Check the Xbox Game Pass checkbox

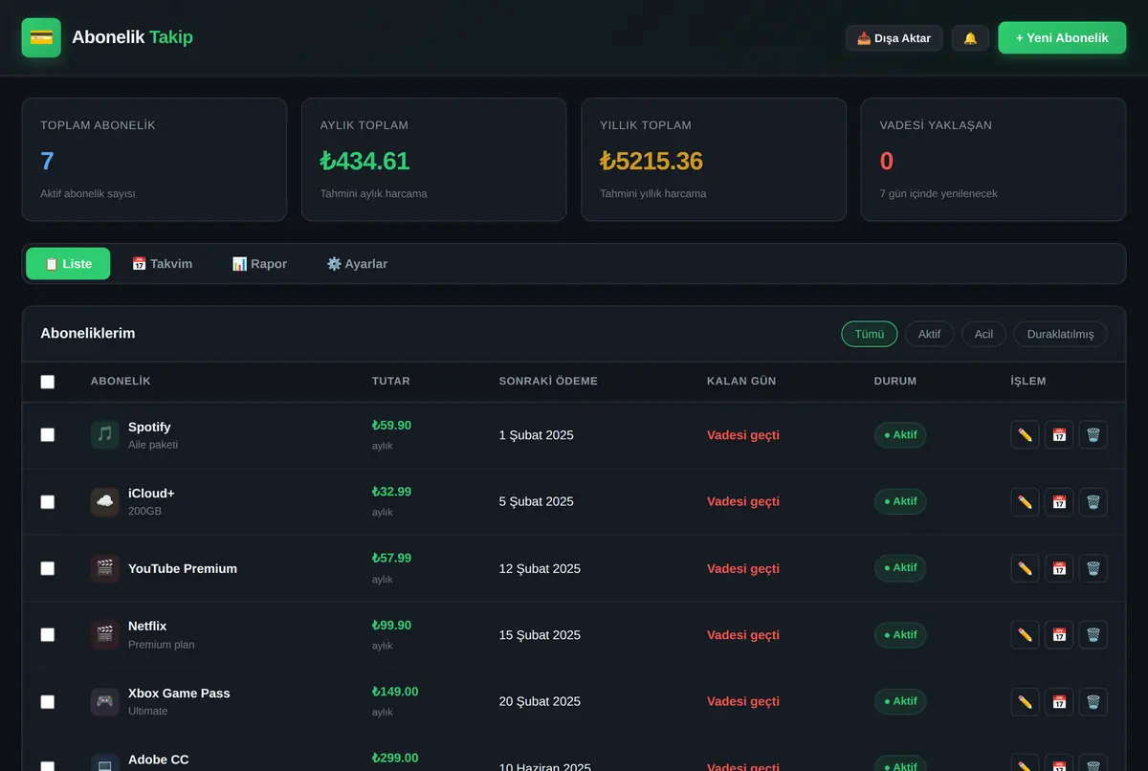tap(48, 702)
